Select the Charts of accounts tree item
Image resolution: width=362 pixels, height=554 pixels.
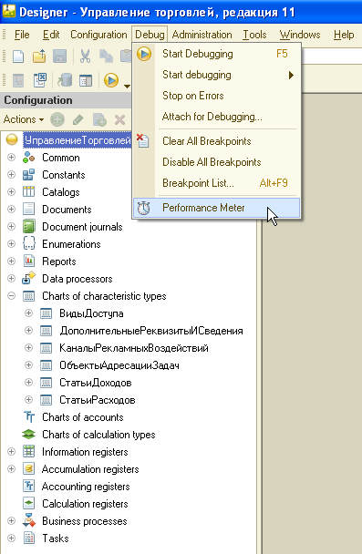pos(83,417)
